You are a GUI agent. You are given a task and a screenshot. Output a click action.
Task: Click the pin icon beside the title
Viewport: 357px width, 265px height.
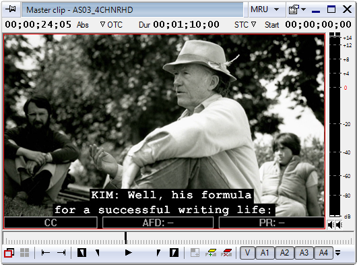pos(11,9)
